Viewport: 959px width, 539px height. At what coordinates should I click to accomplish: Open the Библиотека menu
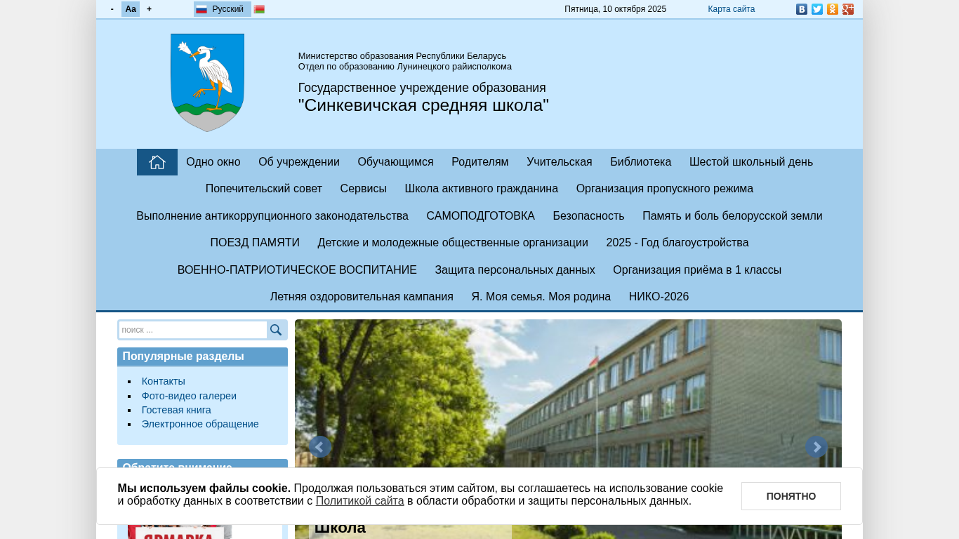tap(641, 162)
